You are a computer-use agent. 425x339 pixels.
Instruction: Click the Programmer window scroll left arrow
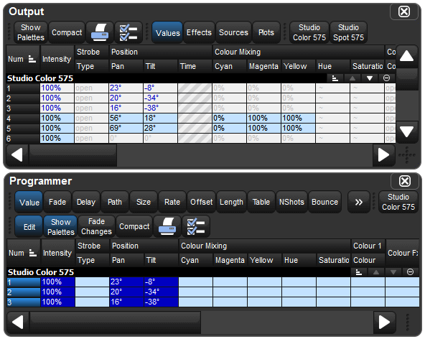(x=18, y=322)
